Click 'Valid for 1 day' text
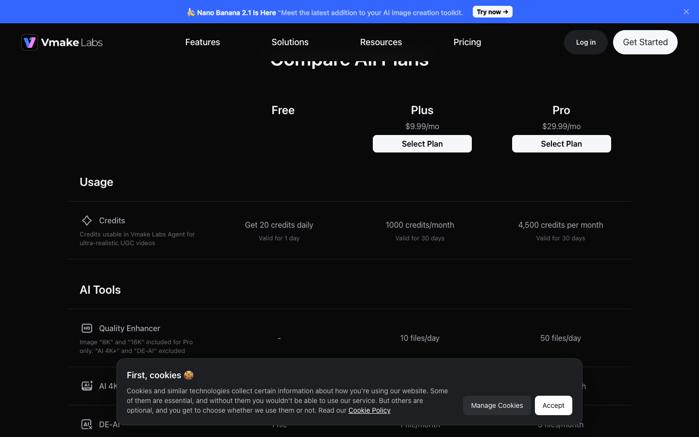Image resolution: width=699 pixels, height=437 pixels. point(279,238)
